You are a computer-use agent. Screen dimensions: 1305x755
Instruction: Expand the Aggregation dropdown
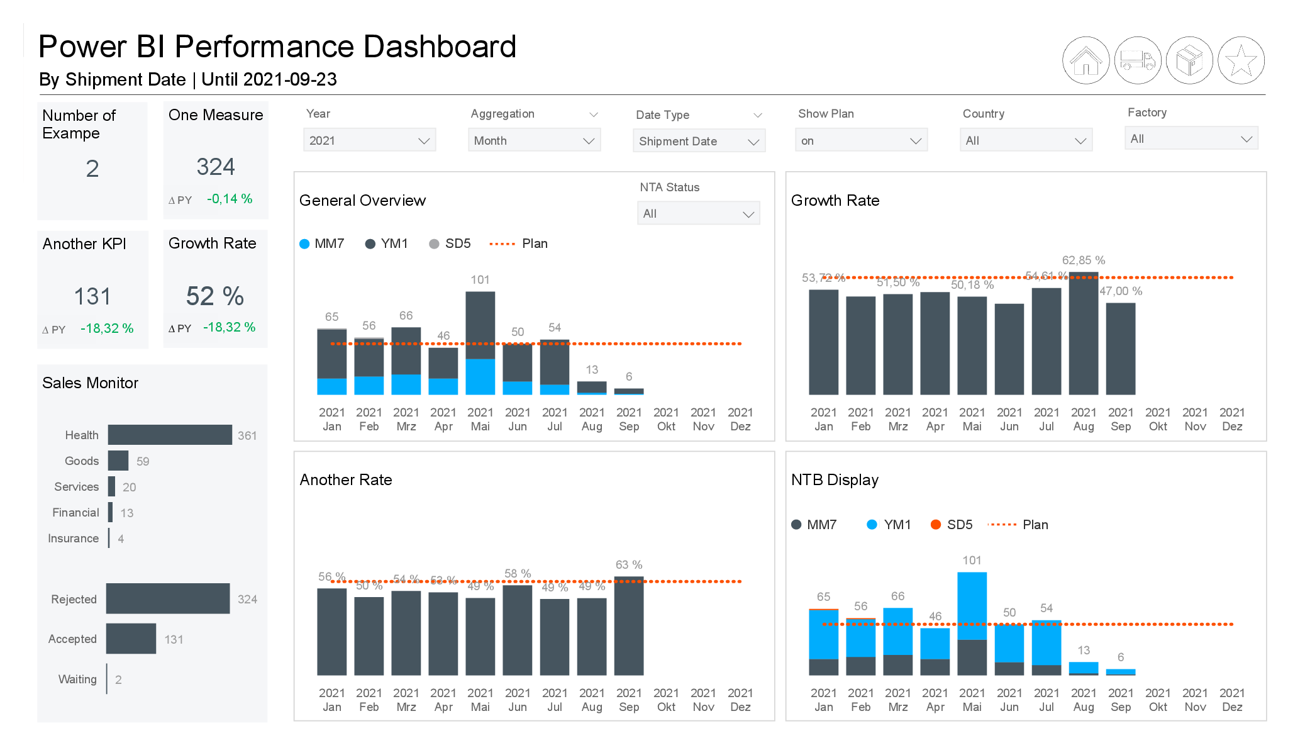click(x=534, y=140)
